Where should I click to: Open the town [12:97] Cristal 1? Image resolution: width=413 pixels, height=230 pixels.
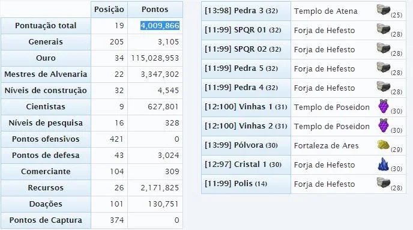[x=243, y=165]
